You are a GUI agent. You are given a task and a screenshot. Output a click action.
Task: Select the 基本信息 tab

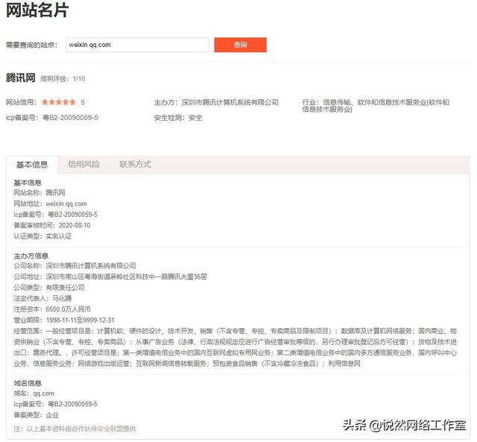tap(32, 165)
